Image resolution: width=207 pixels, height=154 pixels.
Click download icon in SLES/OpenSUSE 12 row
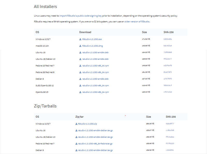click(x=80, y=85)
